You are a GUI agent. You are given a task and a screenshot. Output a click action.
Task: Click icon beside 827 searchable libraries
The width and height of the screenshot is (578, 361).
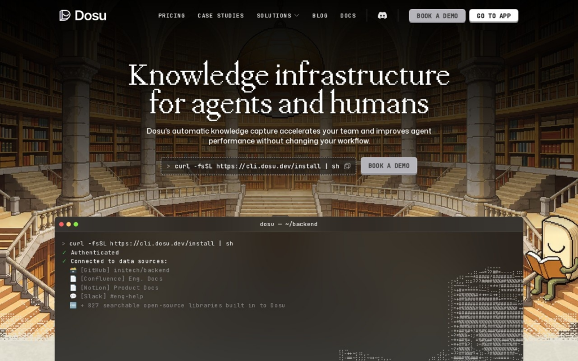[x=73, y=305]
